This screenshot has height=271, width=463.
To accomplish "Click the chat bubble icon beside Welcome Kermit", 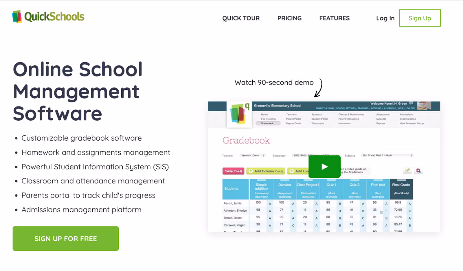I will [x=411, y=103].
